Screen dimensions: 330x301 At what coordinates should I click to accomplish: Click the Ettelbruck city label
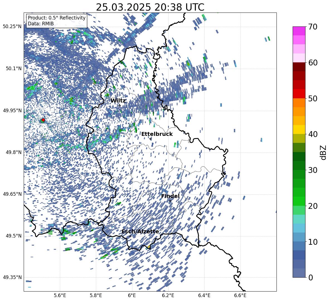[157, 134]
